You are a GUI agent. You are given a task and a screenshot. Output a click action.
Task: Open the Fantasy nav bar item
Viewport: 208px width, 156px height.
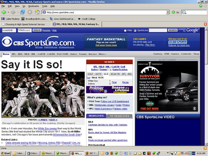point(158,54)
